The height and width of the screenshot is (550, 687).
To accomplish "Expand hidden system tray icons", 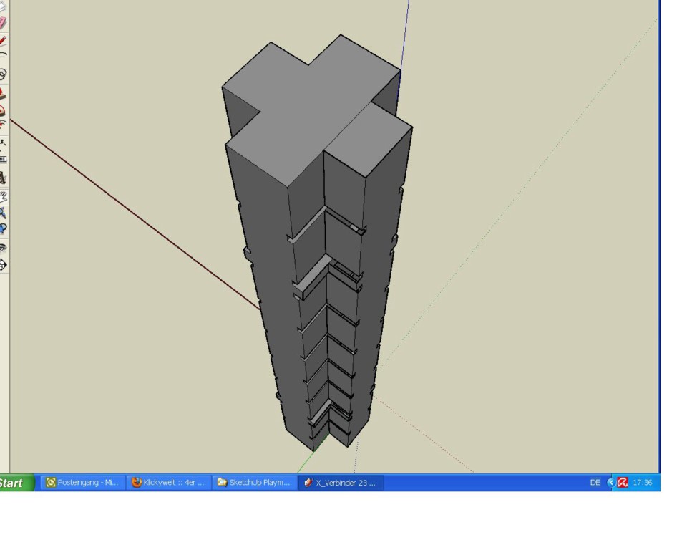I will 610,483.
